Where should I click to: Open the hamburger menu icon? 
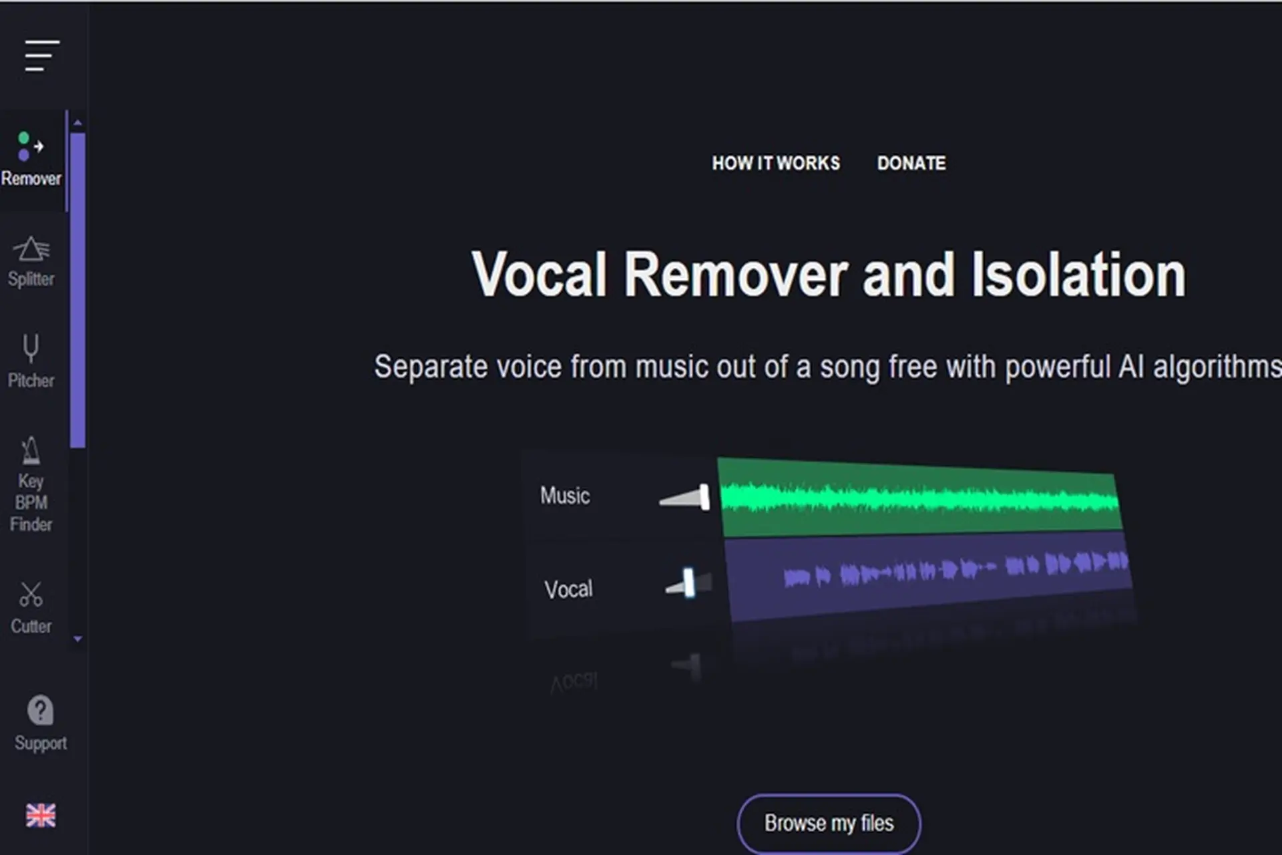pos(42,55)
